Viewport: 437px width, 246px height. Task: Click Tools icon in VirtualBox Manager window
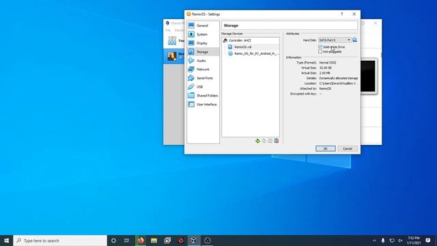click(x=172, y=40)
